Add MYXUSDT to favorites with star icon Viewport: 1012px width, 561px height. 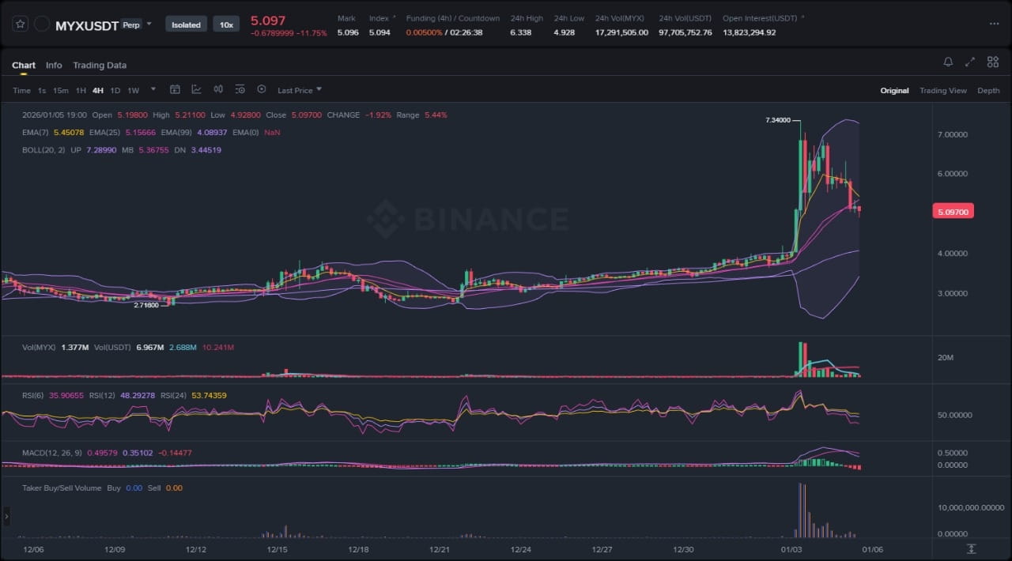tap(21, 24)
